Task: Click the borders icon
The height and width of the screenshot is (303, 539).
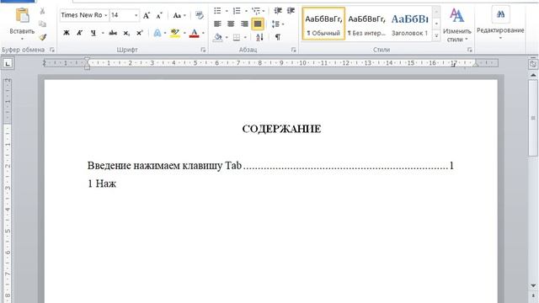Action: (237, 37)
